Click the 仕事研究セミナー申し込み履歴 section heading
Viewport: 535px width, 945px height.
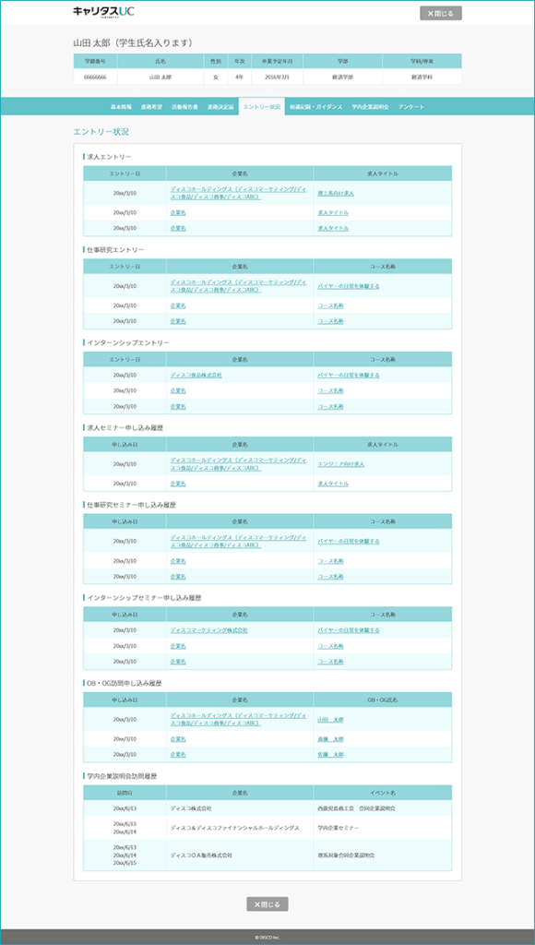coord(131,505)
